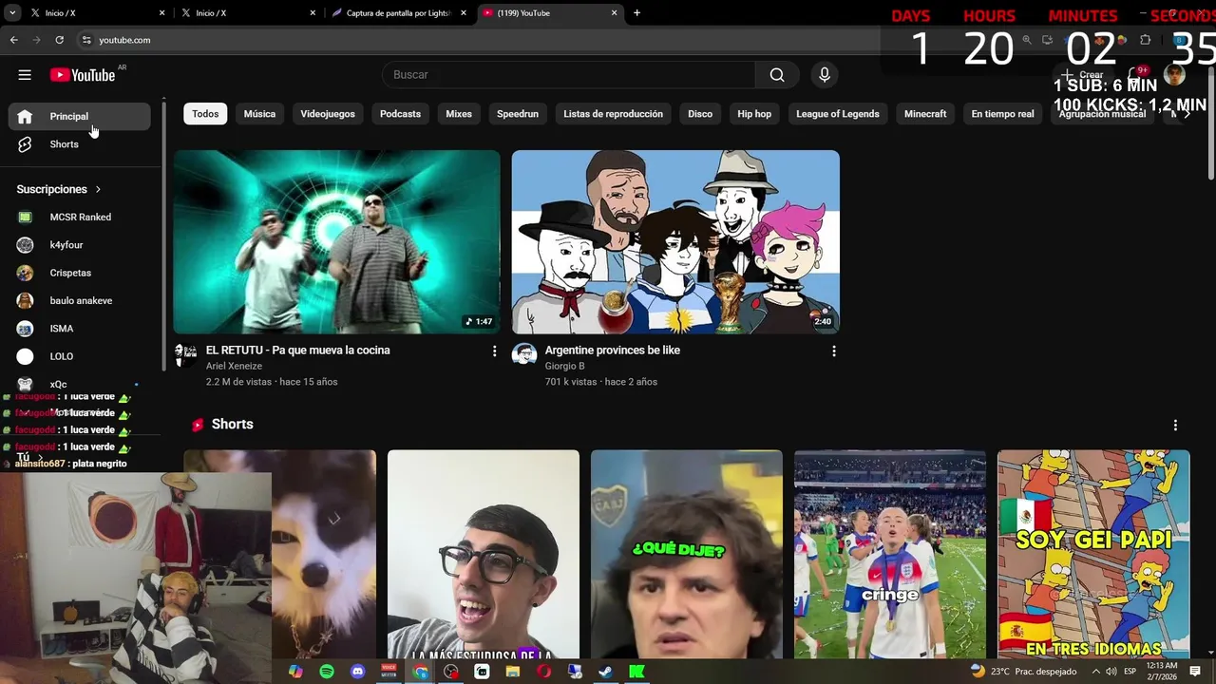Open Chrome from the taskbar
This screenshot has height=684, width=1216.
(x=420, y=672)
